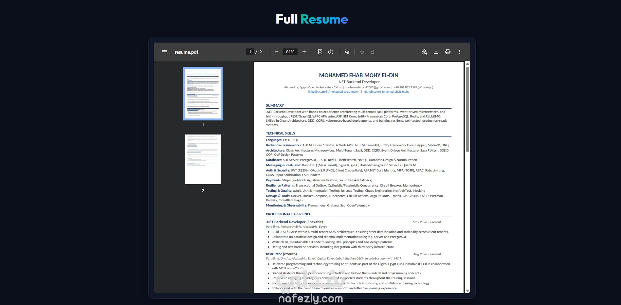The height and width of the screenshot is (305, 621).
Task: Click the 81% zoom level field
Action: [290, 52]
